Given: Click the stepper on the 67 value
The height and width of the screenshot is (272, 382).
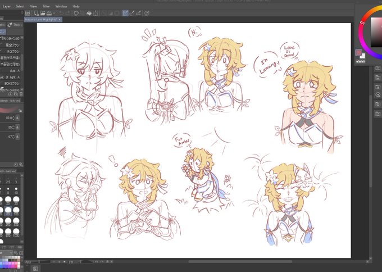Looking at the screenshot, I should point(13,137).
